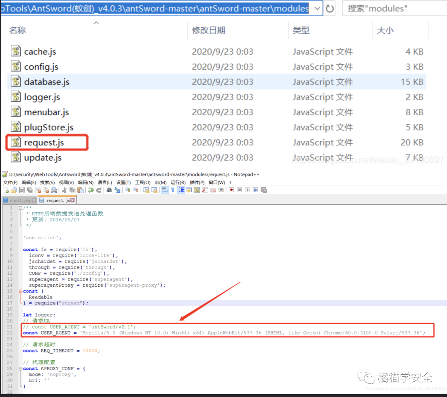Open the 设置(T) menu
Screen dimensions: 447x397
(123, 183)
